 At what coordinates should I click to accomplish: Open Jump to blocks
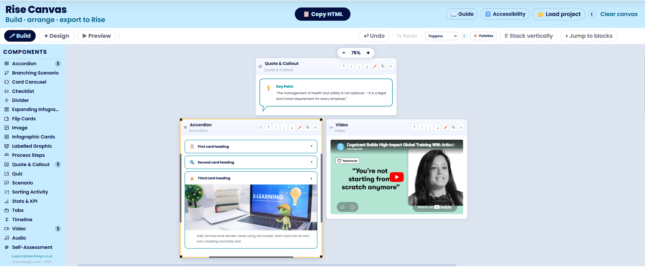tap(589, 36)
